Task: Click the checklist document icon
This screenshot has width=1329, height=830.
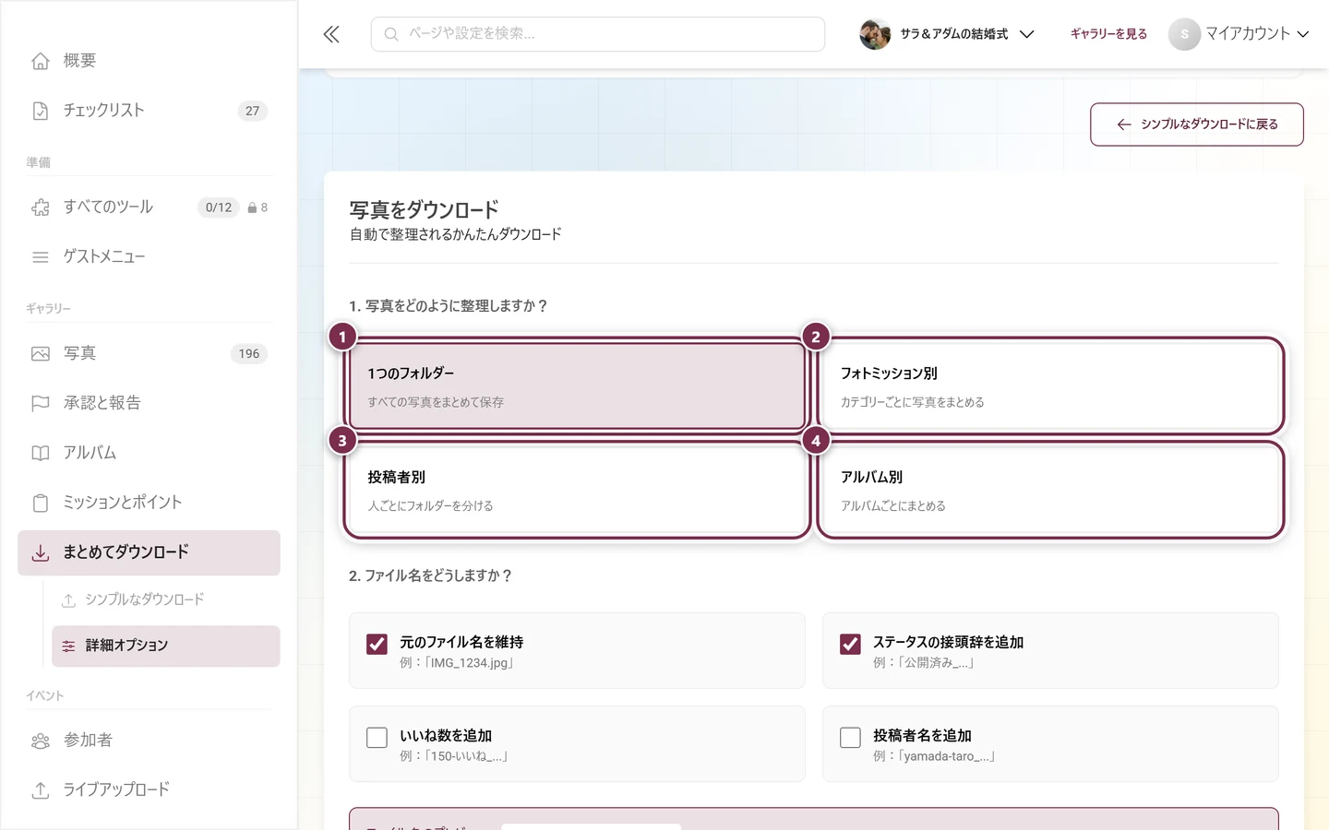Action: pyautogui.click(x=41, y=111)
